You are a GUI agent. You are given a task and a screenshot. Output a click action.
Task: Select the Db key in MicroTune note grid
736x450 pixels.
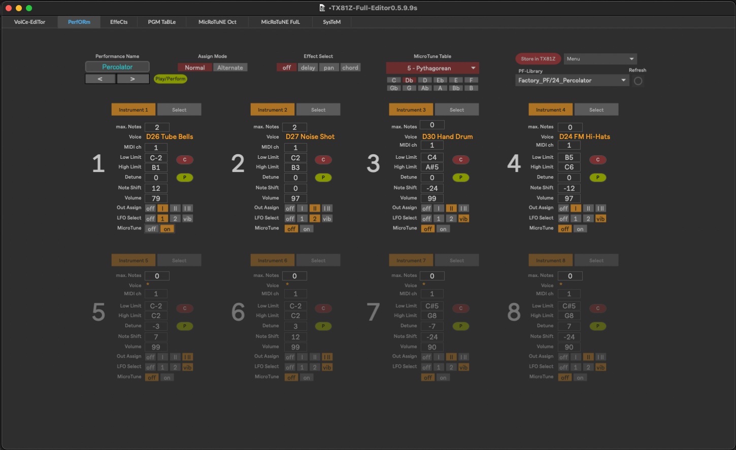(409, 80)
